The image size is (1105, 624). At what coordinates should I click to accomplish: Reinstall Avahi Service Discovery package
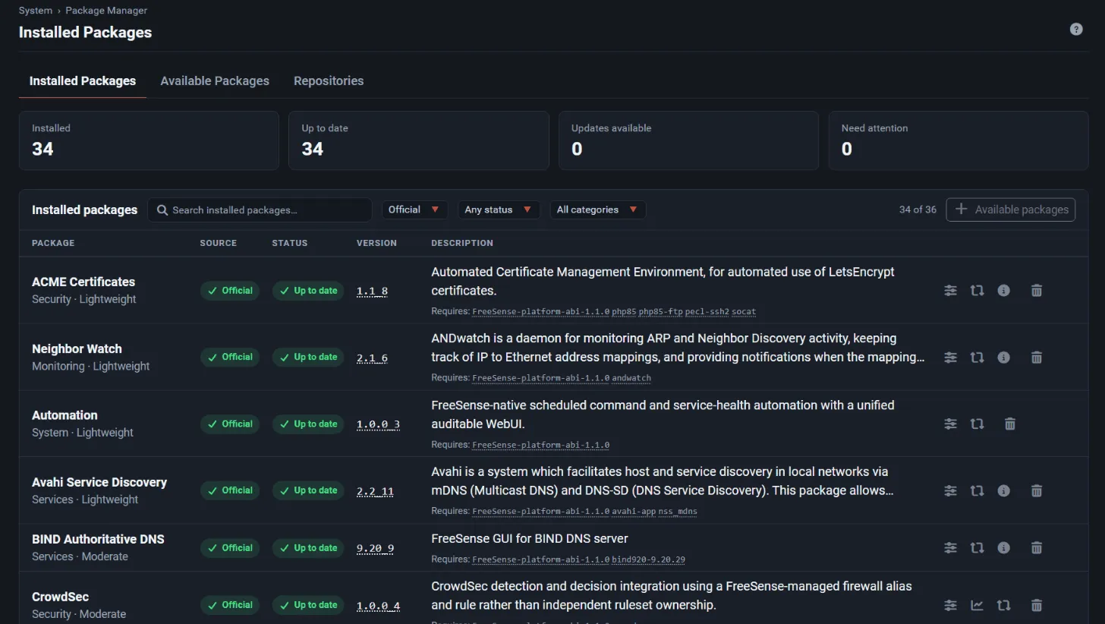click(x=977, y=490)
